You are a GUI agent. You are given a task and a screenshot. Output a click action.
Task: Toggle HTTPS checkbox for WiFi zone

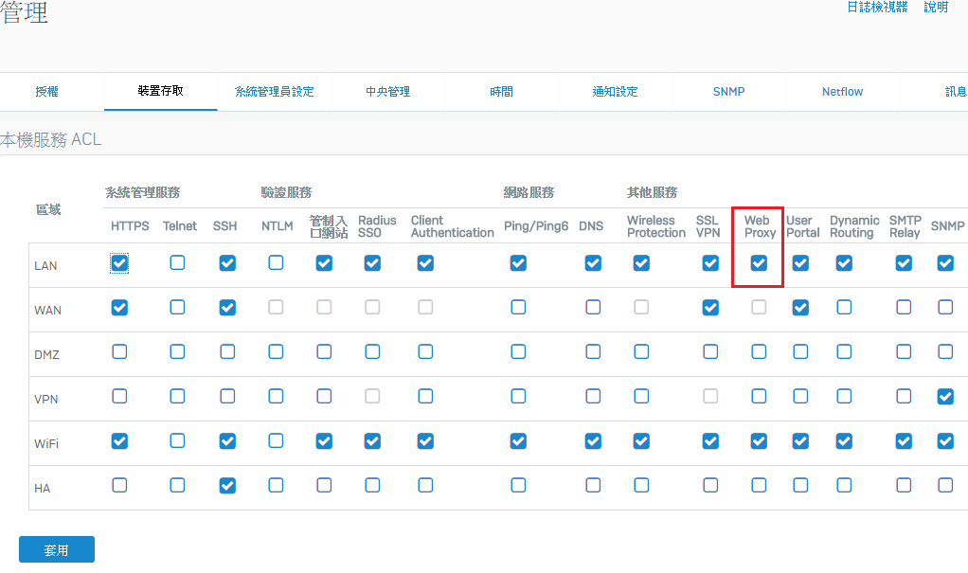pyautogui.click(x=119, y=440)
